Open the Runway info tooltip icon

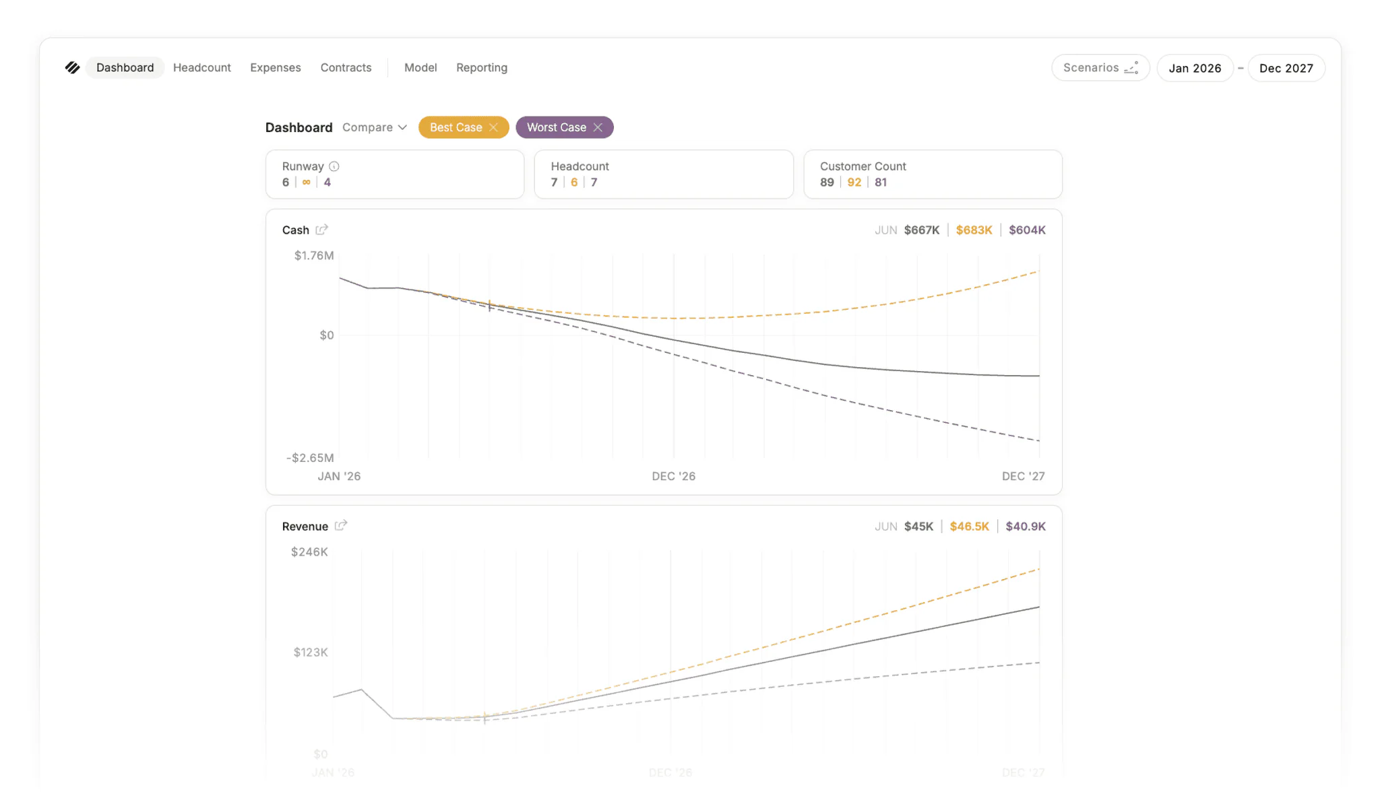point(334,166)
